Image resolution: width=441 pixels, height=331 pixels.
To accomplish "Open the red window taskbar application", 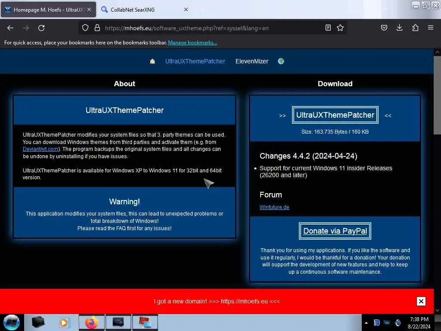I will [x=145, y=322].
